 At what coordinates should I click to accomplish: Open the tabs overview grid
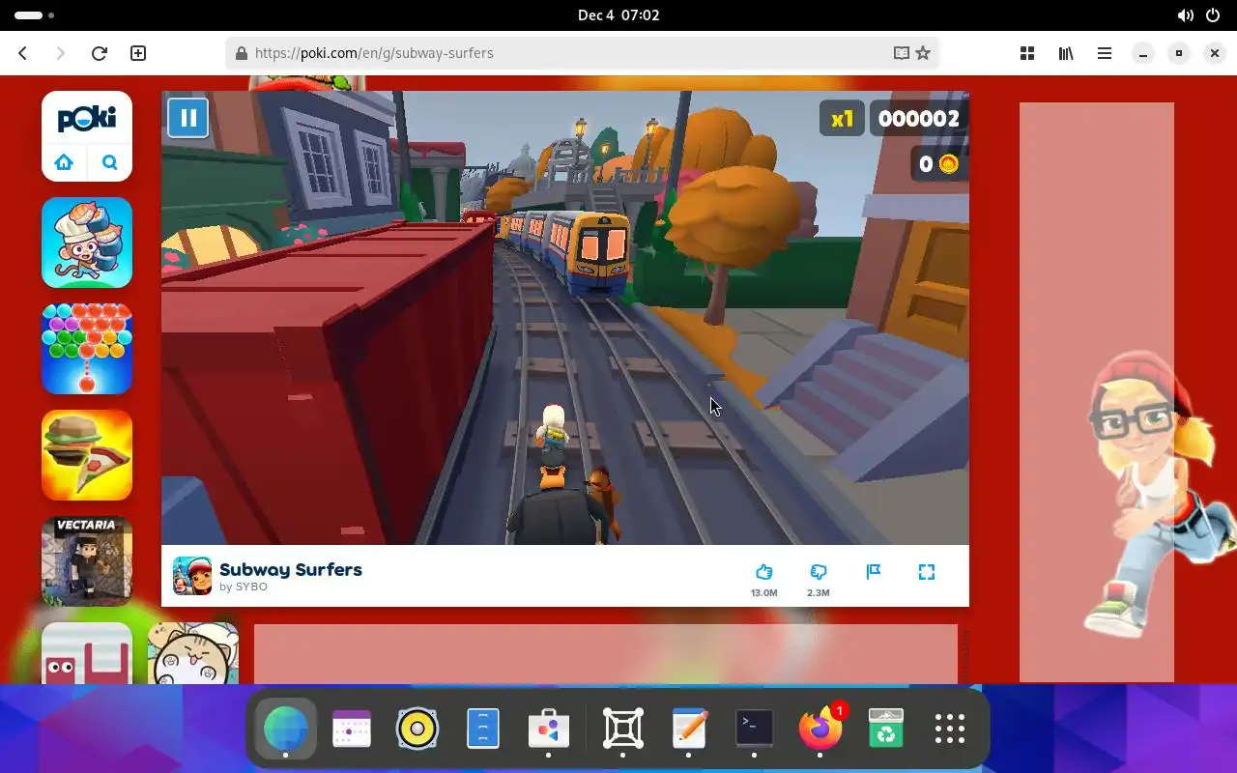[x=1027, y=53]
